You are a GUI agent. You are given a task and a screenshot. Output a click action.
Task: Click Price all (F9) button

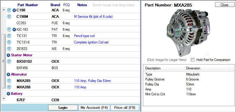125,108
